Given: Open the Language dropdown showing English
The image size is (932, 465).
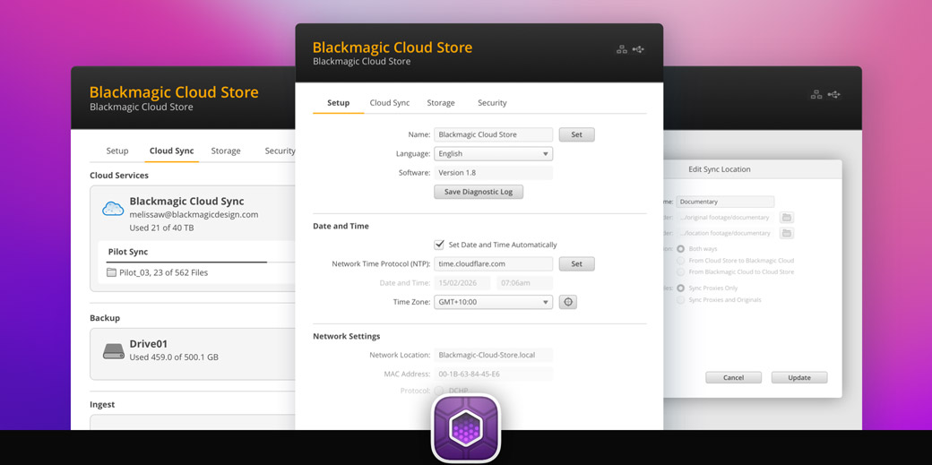Looking at the screenshot, I should pos(494,154).
